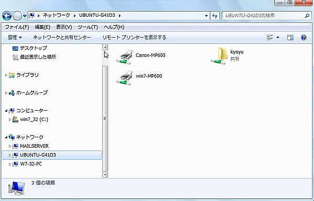Image resolution: width=314 pixels, height=201 pixels.
Task: Click computer icon in details pane
Action: (x=16, y=188)
